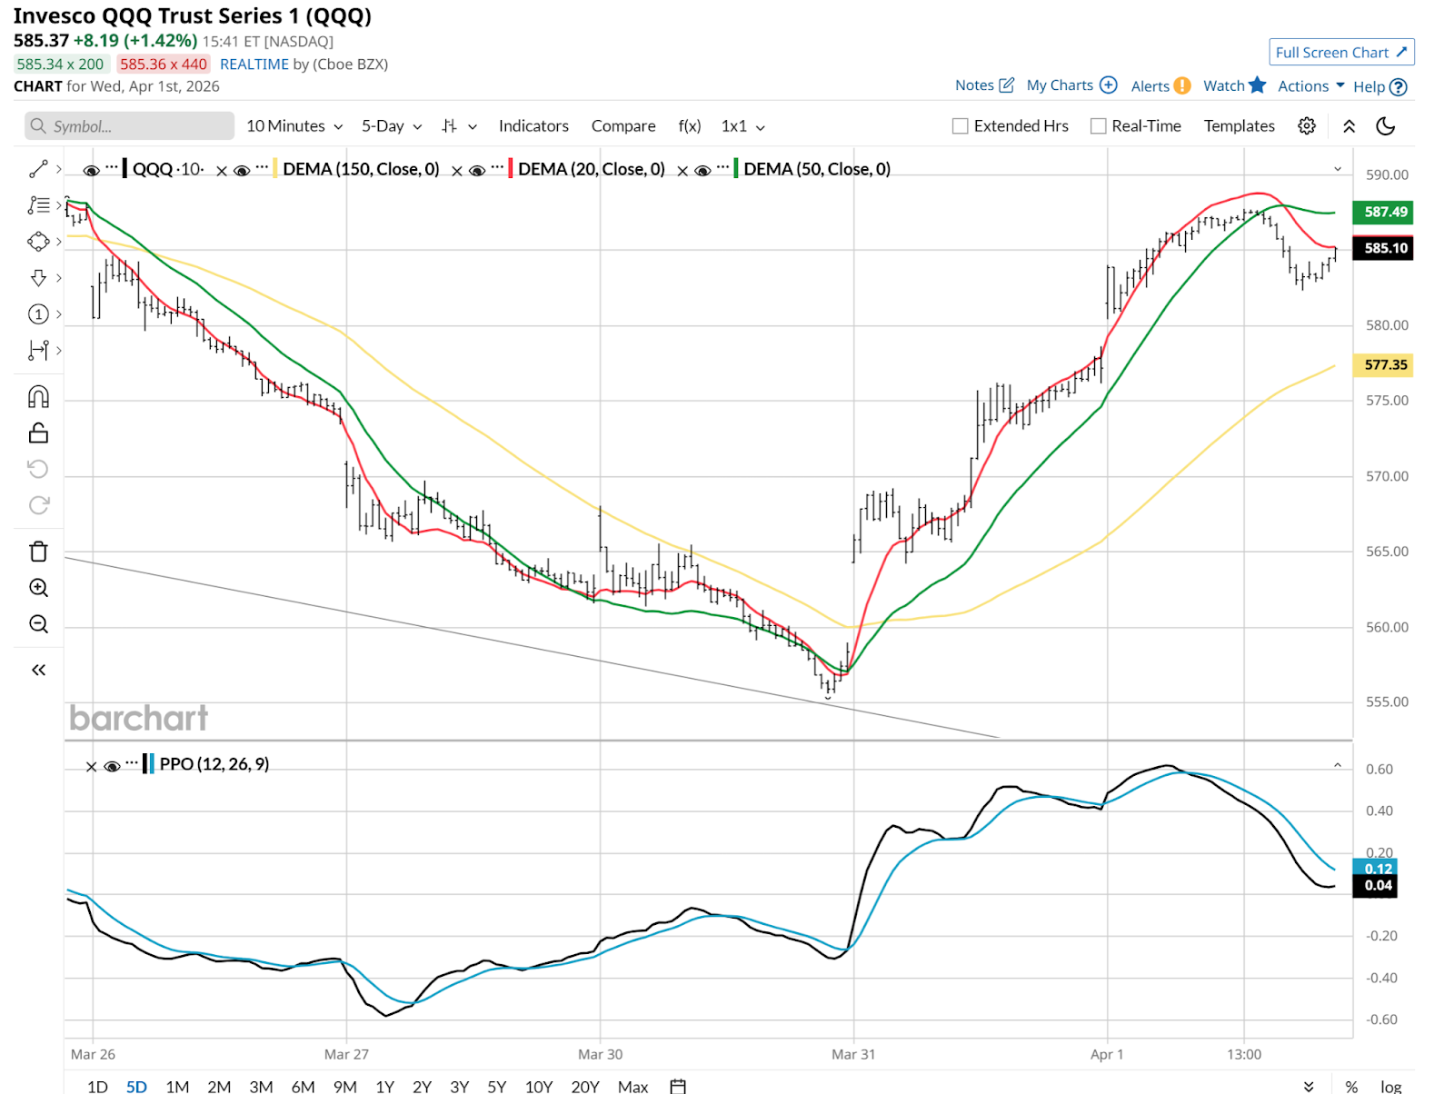Open the 5-Day period dropdown
Screen dimensions: 1454x1094
[392, 126]
